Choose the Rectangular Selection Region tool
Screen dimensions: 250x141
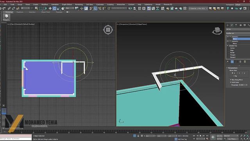[x=41, y=8]
